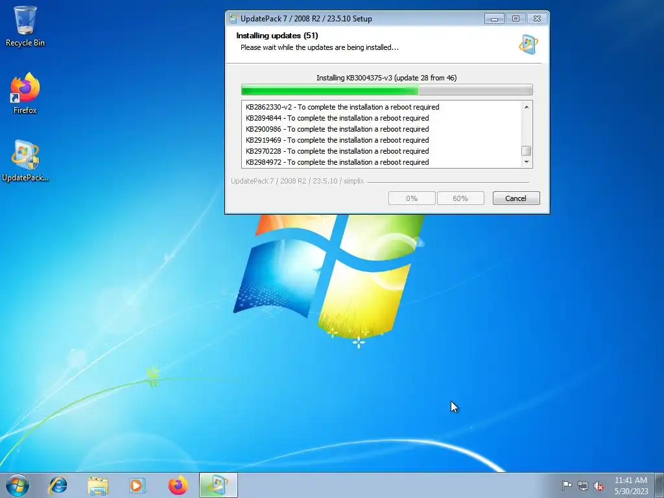The image size is (664, 498).
Task: Cancel the update installation
Action: [x=516, y=198]
